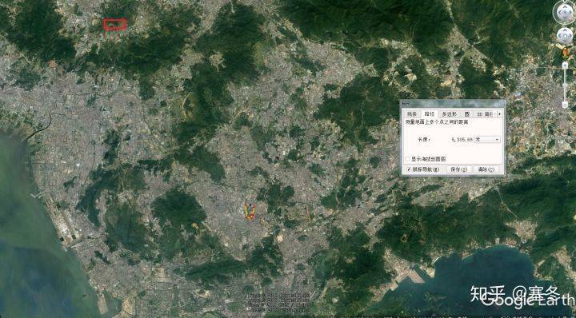Click the compass north ring marker
The height and width of the screenshot is (318, 576).
[x=565, y=2]
